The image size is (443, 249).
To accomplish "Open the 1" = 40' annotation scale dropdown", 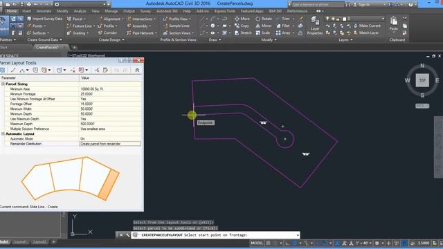I will coord(363,243).
